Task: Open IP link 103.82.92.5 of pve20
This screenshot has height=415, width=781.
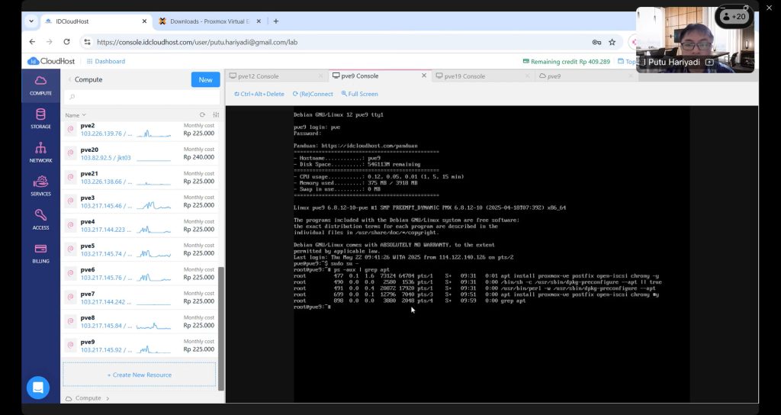Action: [105, 157]
